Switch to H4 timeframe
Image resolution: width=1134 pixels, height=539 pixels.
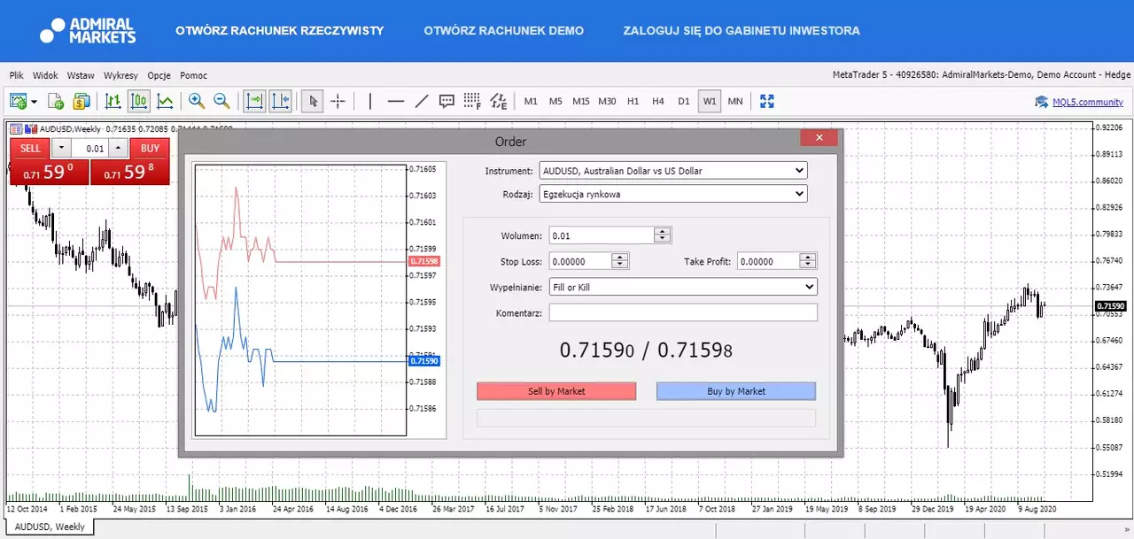click(x=658, y=101)
